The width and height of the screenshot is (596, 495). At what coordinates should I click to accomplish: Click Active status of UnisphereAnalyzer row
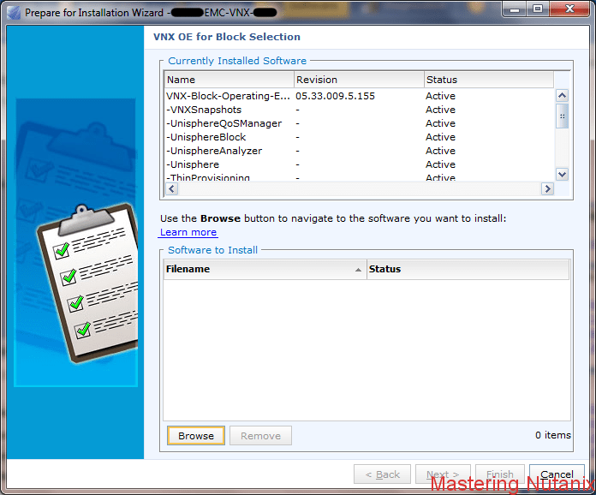click(x=440, y=151)
